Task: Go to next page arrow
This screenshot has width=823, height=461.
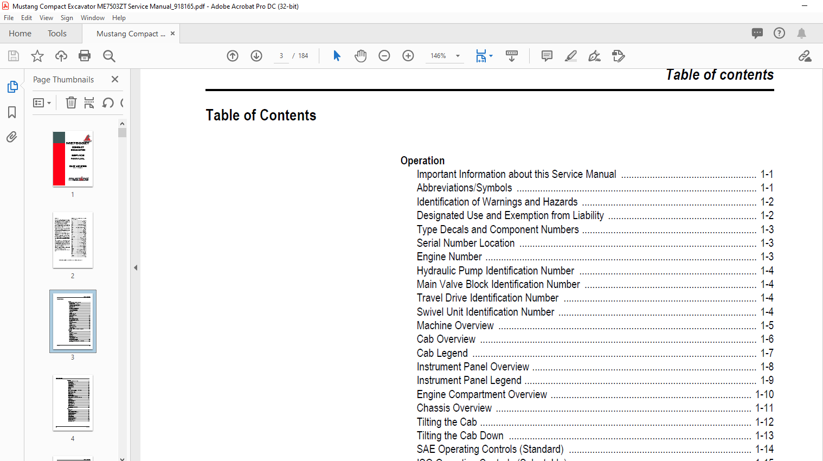Action: [256, 56]
